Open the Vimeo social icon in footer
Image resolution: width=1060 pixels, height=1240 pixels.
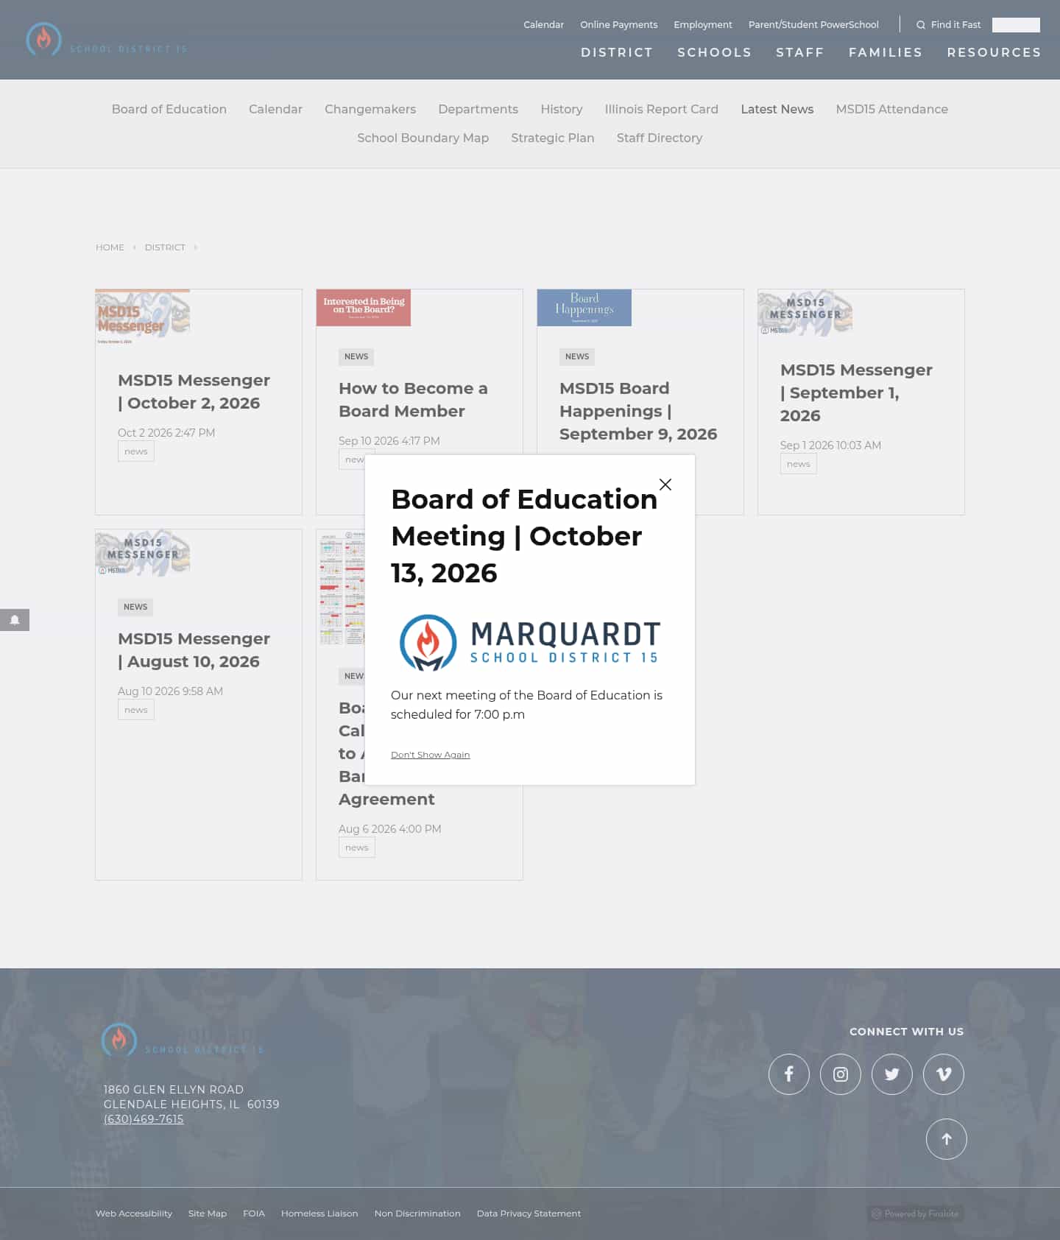tap(944, 1074)
